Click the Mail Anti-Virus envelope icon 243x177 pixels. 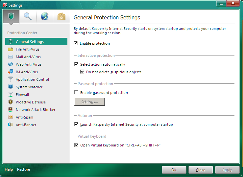(x=11, y=57)
